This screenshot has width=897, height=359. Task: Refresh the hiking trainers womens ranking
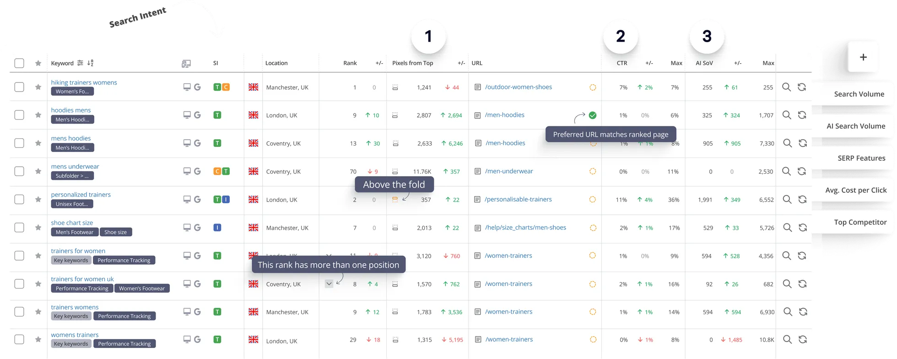802,87
